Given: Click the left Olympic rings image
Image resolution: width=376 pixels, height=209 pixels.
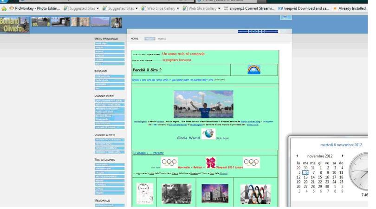Looking at the screenshot, I should click(169, 163).
